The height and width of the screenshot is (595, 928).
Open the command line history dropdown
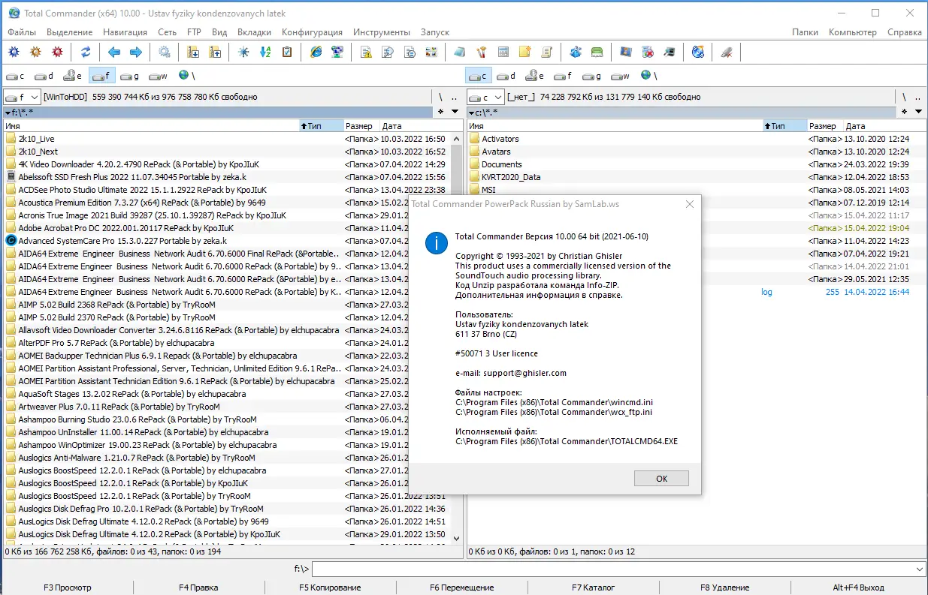click(920, 569)
